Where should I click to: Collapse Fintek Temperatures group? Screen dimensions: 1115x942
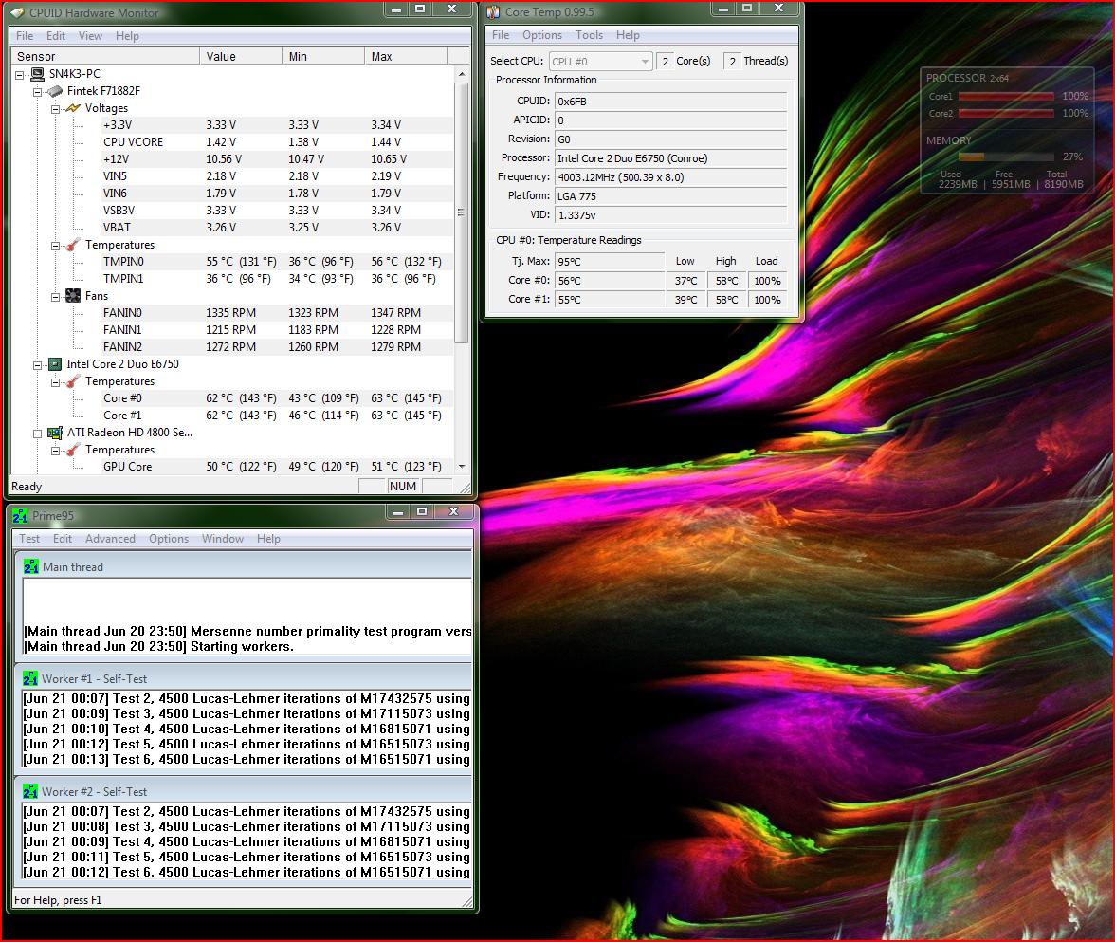(55, 246)
